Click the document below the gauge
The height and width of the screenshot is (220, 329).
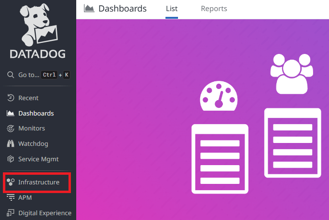(220, 158)
